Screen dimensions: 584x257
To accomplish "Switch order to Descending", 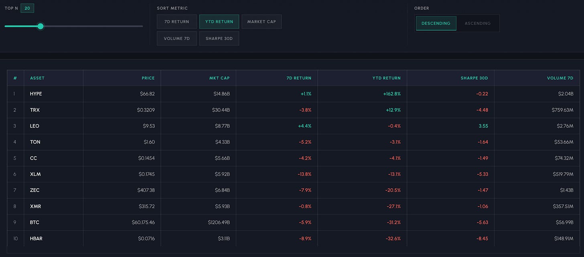I will click(436, 23).
